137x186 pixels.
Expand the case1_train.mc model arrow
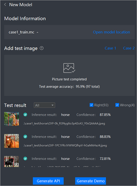tap(37, 32)
